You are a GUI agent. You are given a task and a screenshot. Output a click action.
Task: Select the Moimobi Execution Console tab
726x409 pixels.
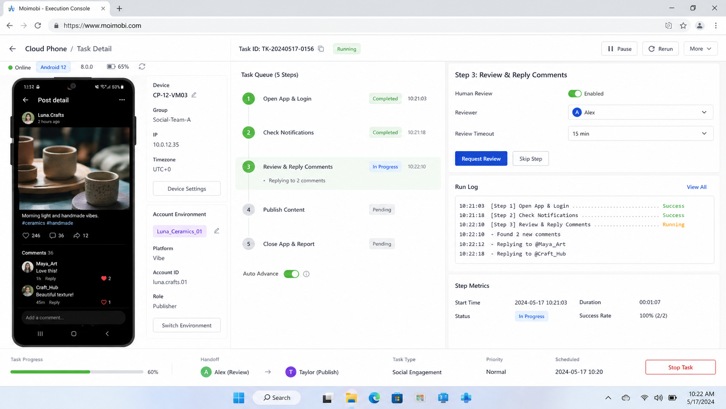(x=56, y=8)
